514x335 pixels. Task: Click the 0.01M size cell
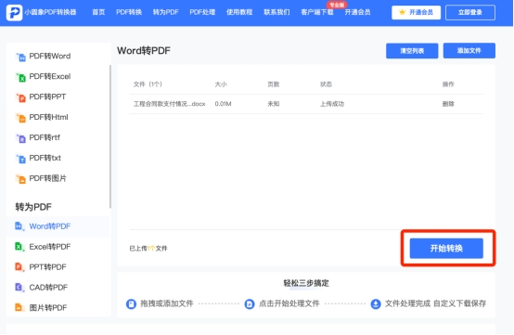click(223, 104)
